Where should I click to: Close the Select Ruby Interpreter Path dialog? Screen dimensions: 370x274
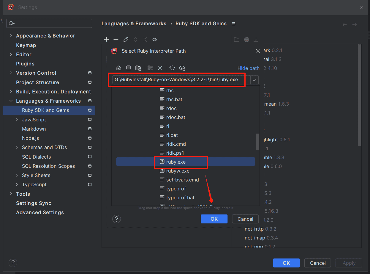(258, 51)
